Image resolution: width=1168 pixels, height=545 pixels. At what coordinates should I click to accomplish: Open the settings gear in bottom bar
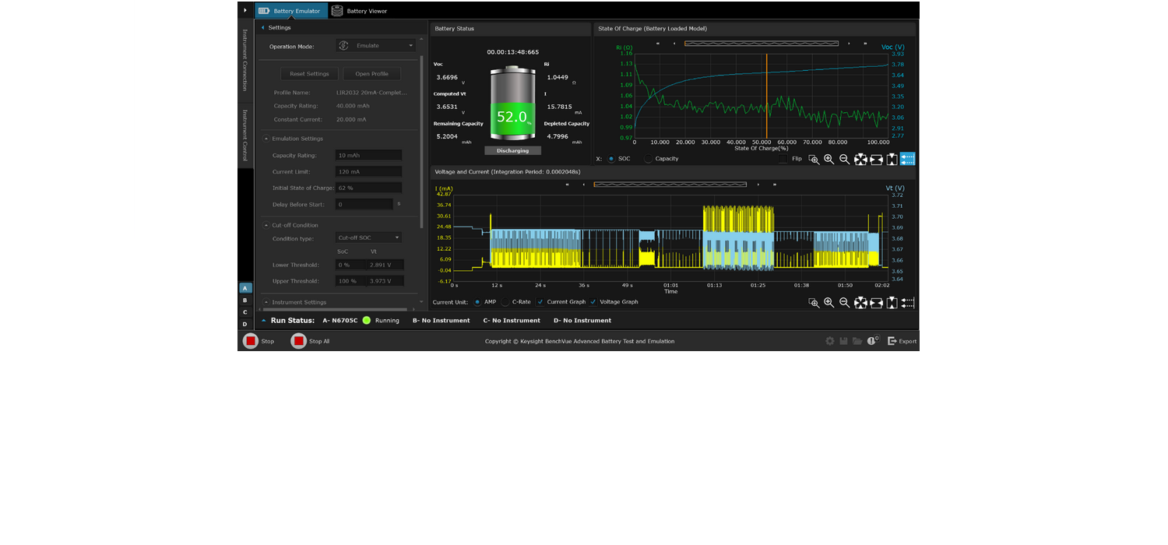(x=830, y=341)
